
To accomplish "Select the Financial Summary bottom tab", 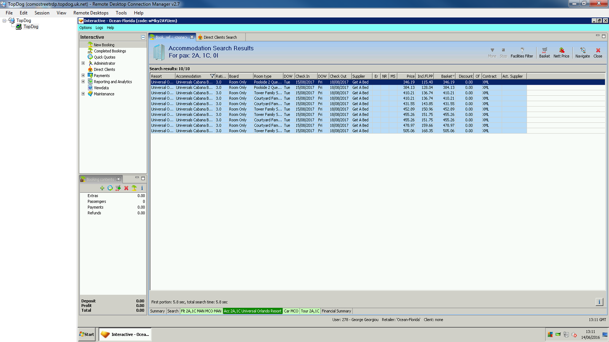I will (x=336, y=311).
